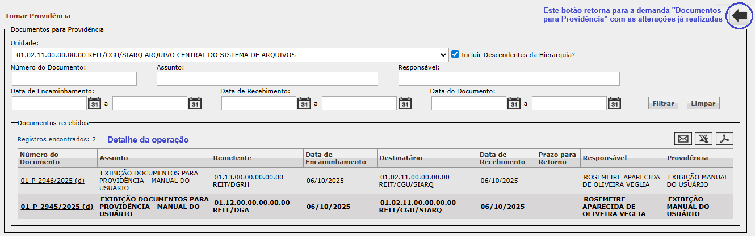Export the records with the PDF icon

tap(725, 139)
